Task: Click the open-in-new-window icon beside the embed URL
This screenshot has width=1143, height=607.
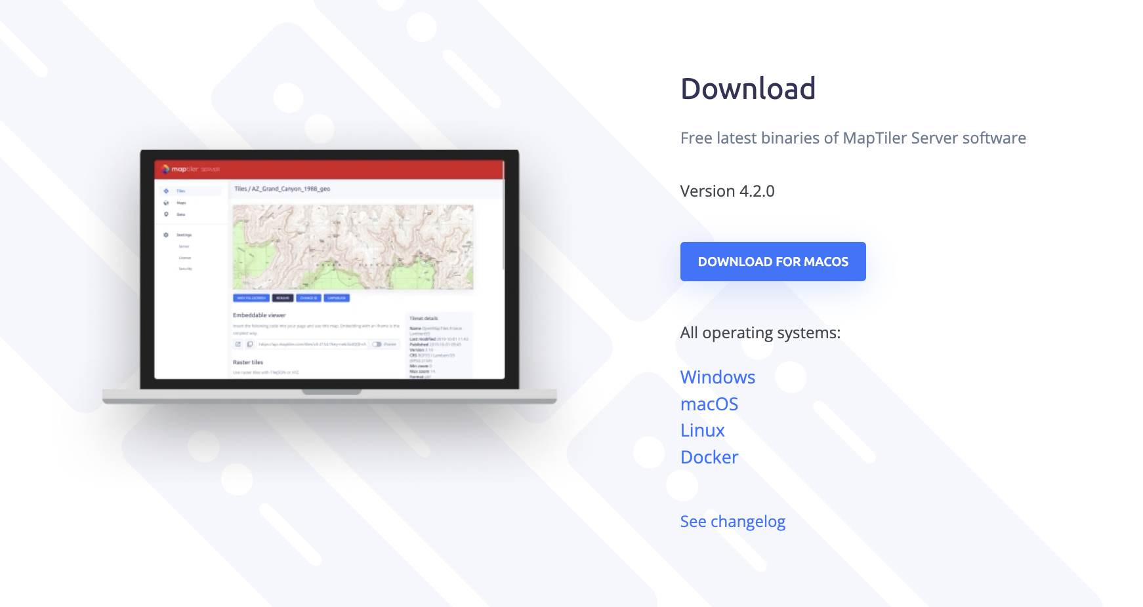Action: point(238,344)
